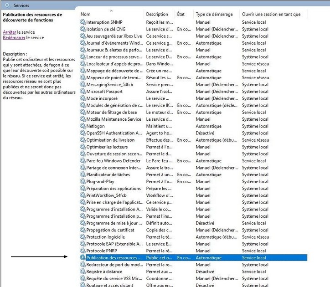Click gear icon for Microsoft Passport
The height and width of the screenshot is (287, 330).
(82, 91)
